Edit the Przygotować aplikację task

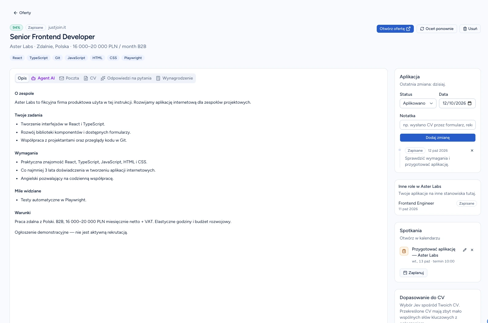[465, 250]
